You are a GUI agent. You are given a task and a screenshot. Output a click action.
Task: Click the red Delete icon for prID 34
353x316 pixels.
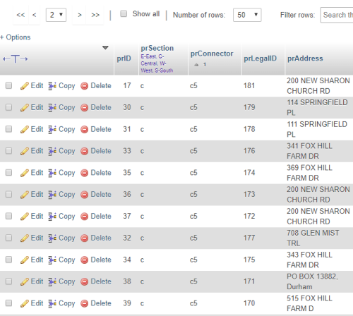coord(84,260)
